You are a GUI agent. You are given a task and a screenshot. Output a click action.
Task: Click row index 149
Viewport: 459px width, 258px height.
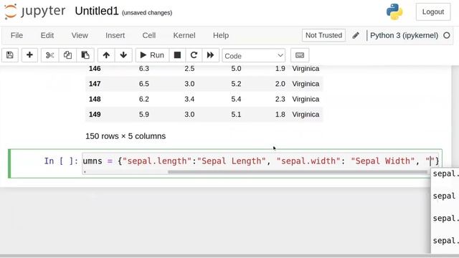(x=95, y=114)
